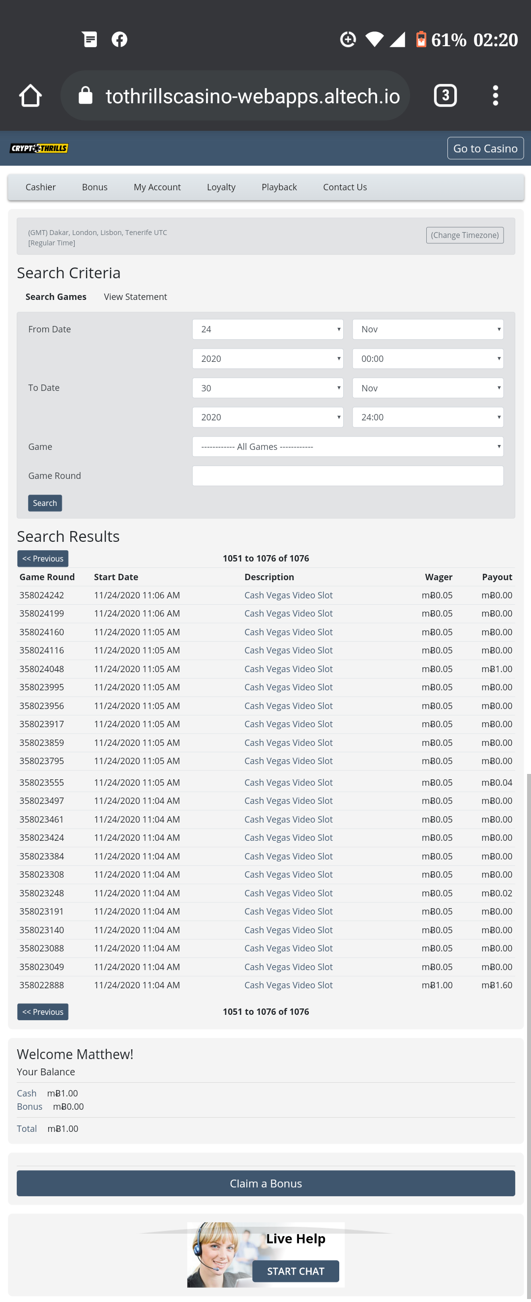
Task: Tap the padlock site security icon
Action: [x=86, y=95]
